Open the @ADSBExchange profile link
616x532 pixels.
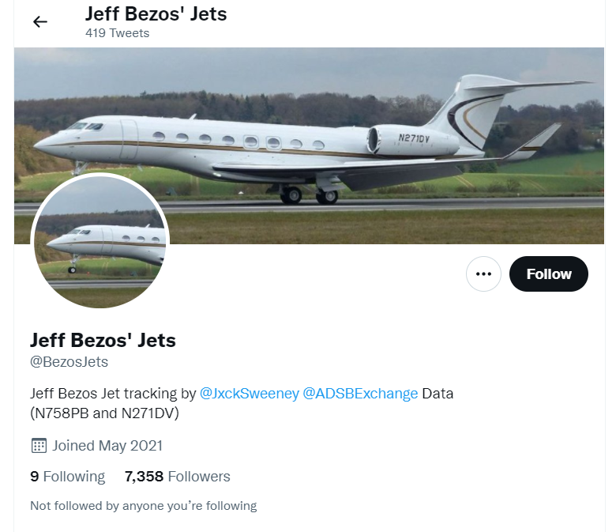(x=360, y=393)
